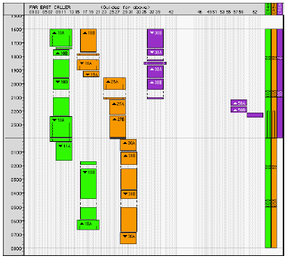Click bay number 62 in the header

[255, 12]
